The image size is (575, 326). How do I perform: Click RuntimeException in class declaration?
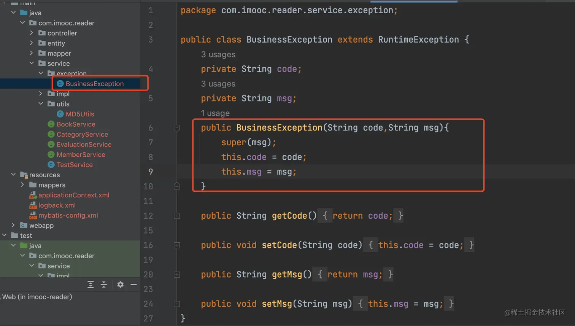418,40
